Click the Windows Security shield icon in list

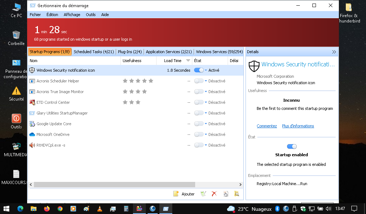pos(32,70)
